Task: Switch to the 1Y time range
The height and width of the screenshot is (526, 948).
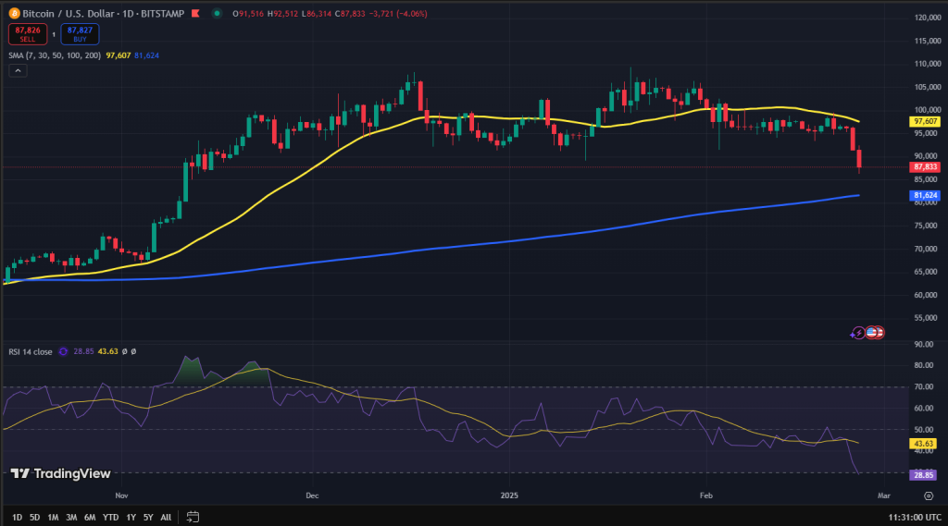Action: coord(131,517)
